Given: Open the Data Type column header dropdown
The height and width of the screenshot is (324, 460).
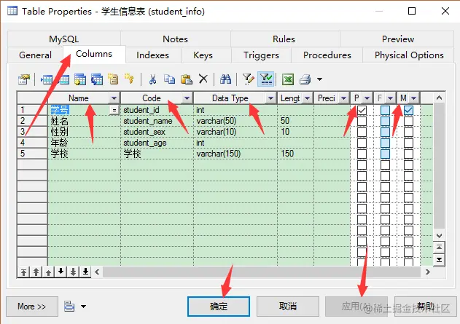Looking at the screenshot, I should click(270, 98).
